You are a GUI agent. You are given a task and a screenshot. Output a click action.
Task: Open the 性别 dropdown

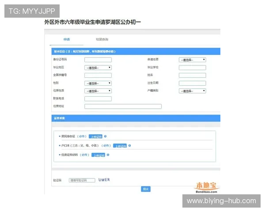(x=98, y=83)
